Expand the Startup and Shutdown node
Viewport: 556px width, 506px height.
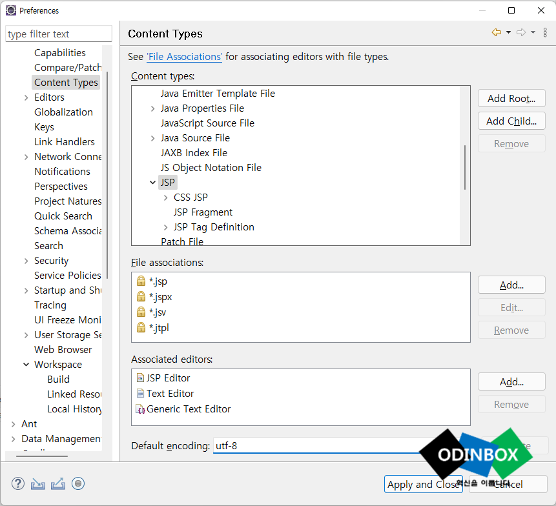point(26,291)
